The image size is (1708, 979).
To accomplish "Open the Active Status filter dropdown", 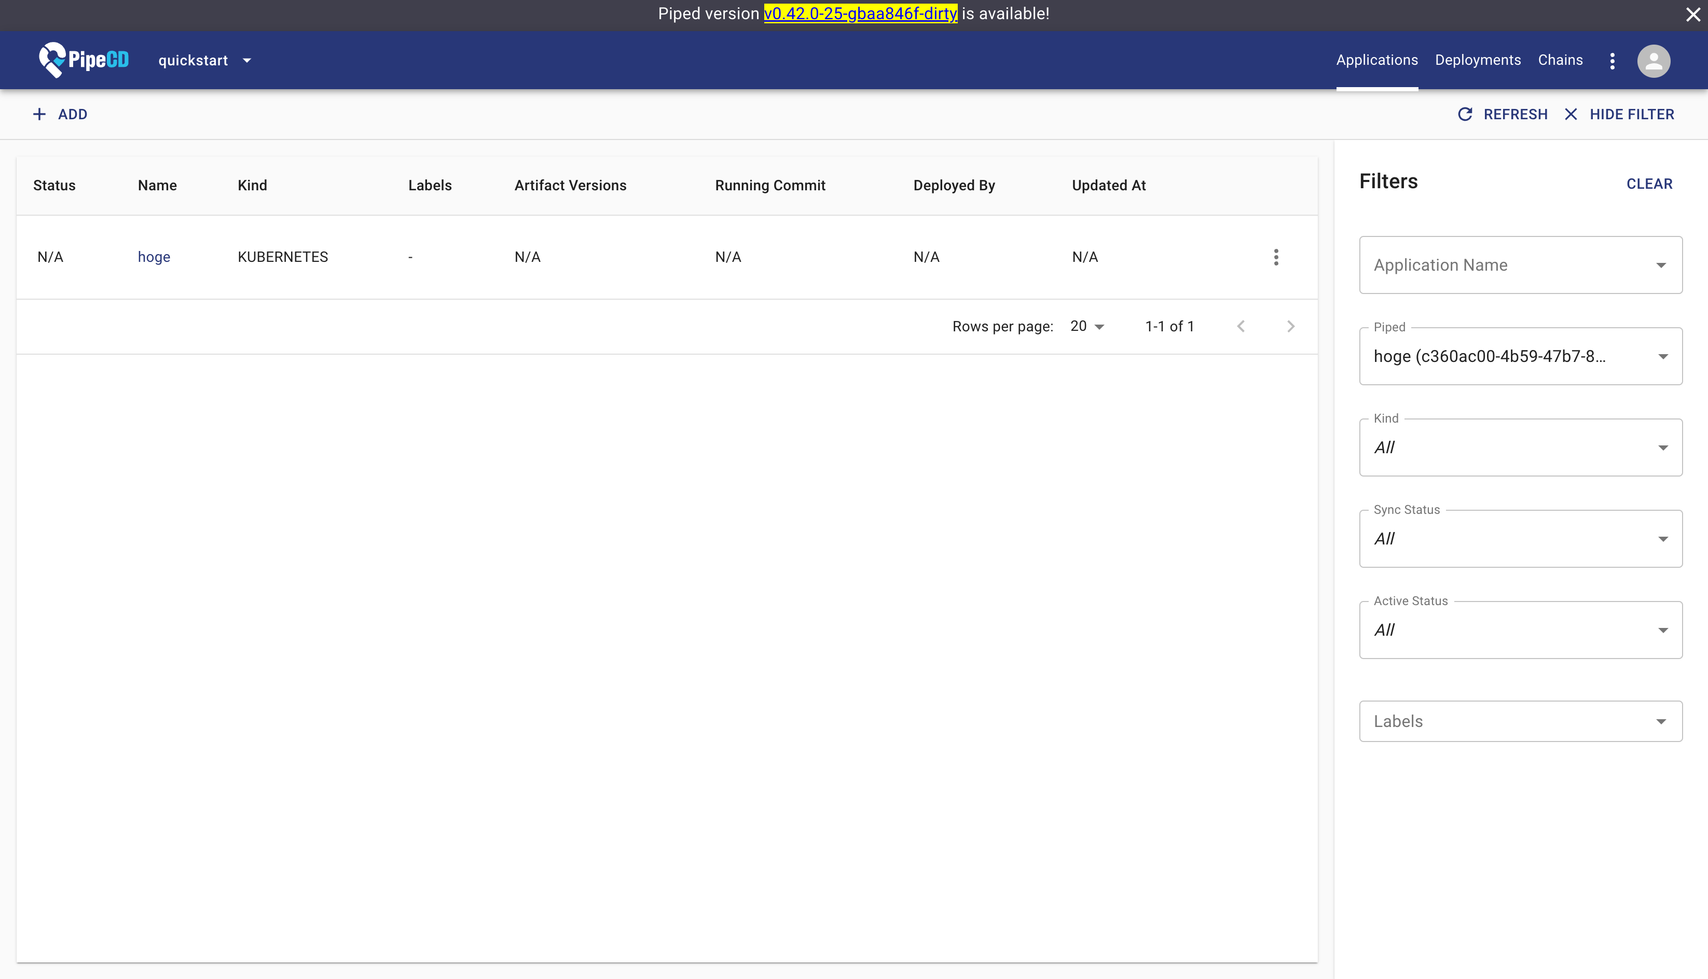I will [1520, 630].
